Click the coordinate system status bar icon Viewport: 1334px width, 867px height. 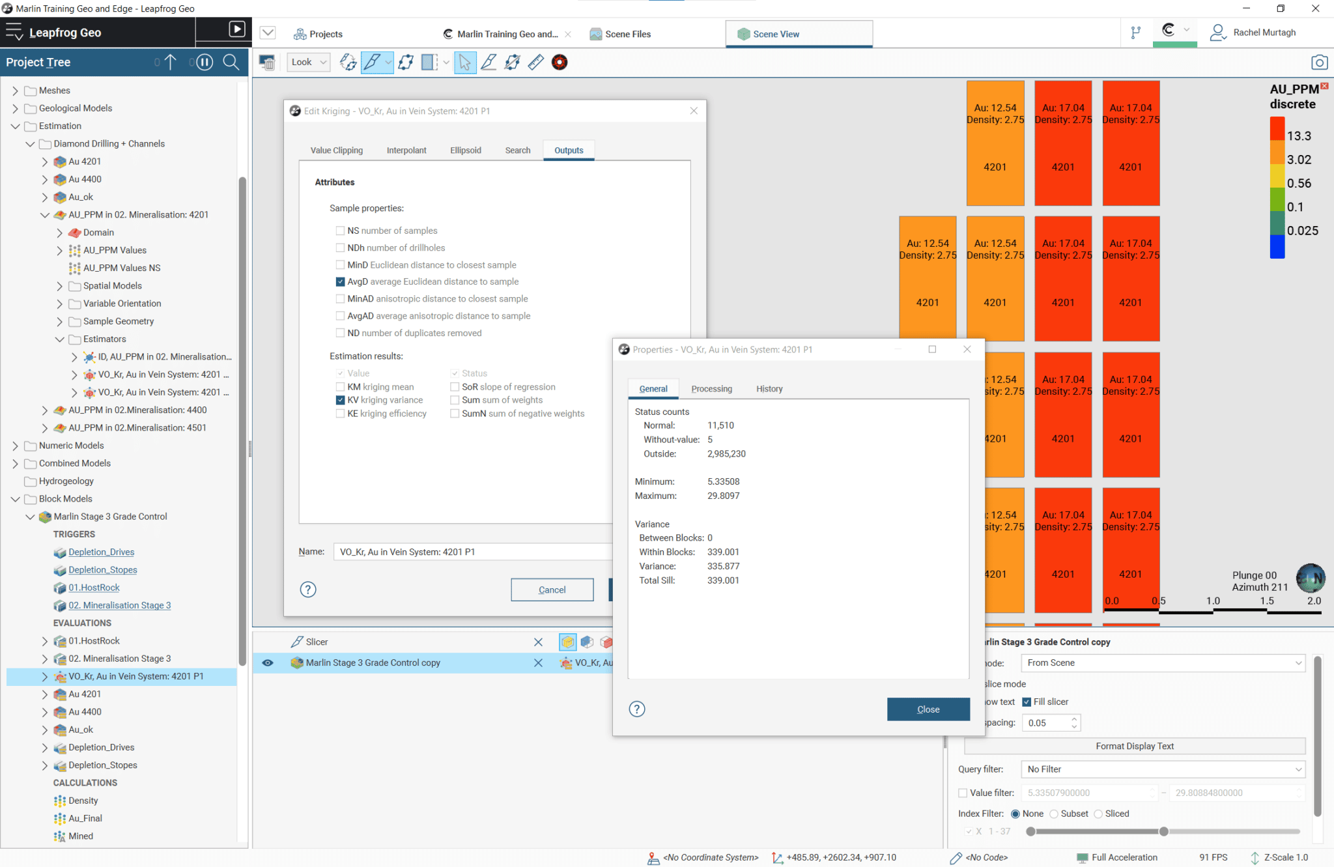(653, 859)
